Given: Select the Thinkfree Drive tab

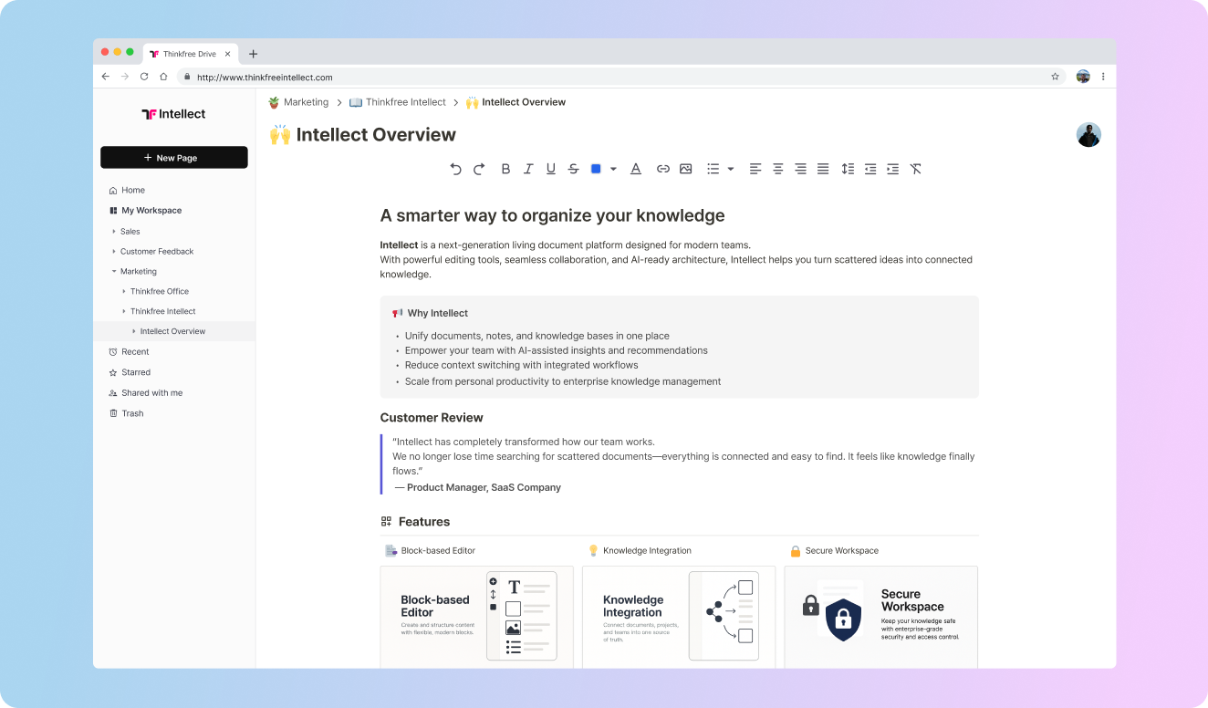Looking at the screenshot, I should pyautogui.click(x=190, y=54).
